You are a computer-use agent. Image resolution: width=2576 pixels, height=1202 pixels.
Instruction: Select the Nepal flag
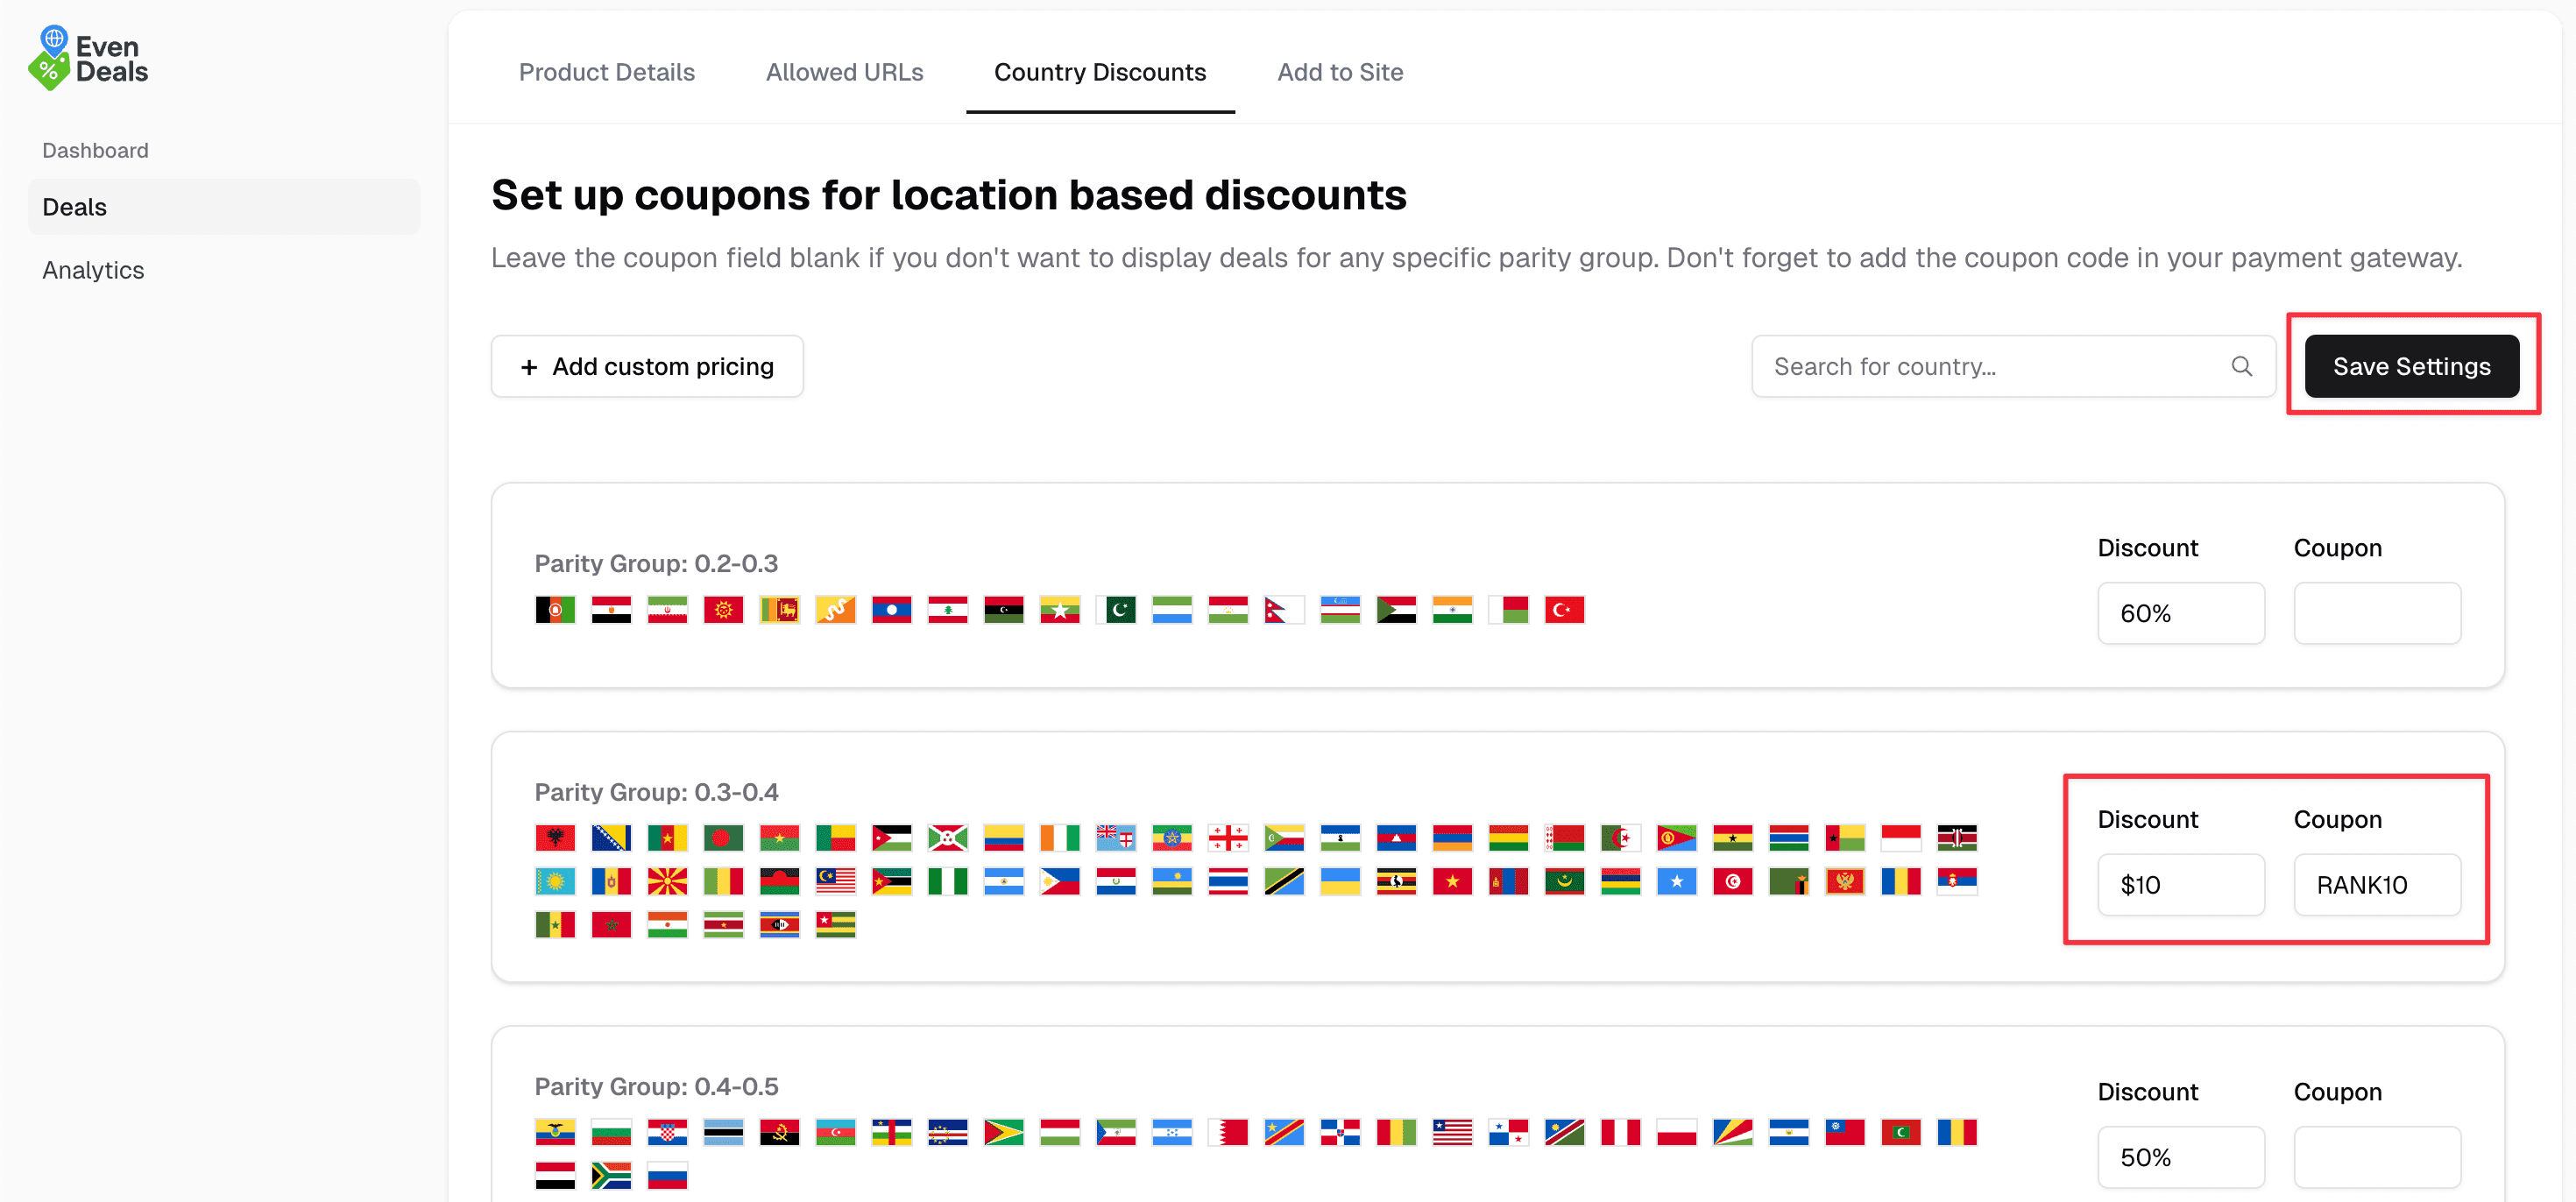click(1284, 609)
